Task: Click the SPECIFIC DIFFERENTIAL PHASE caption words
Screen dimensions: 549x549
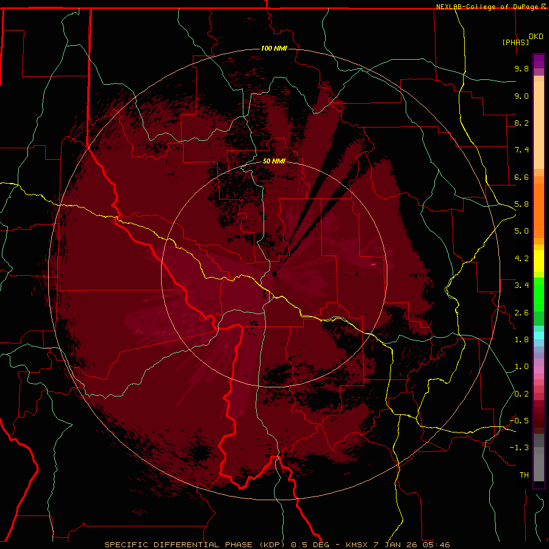Action: (x=179, y=545)
